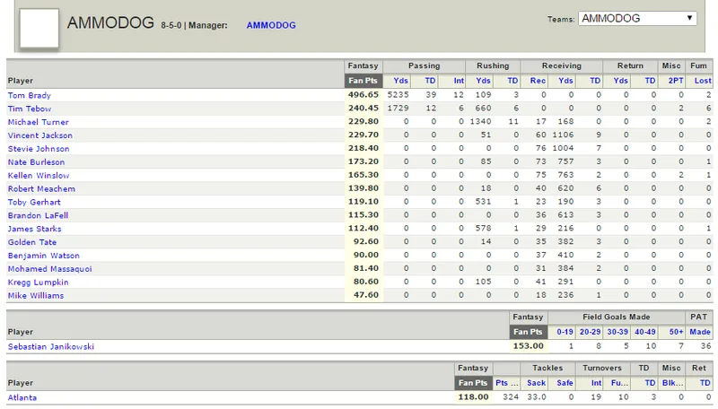718x409 pixels.
Task: Sort by Receiving Rec column
Action: [538, 81]
